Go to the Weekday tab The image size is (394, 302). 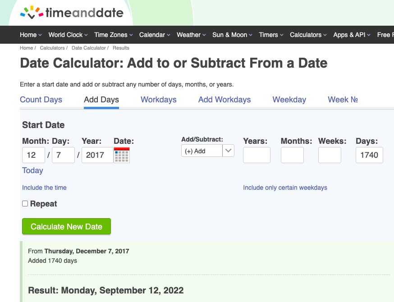click(289, 100)
